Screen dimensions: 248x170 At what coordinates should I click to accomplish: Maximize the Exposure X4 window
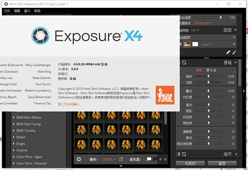[229, 4]
